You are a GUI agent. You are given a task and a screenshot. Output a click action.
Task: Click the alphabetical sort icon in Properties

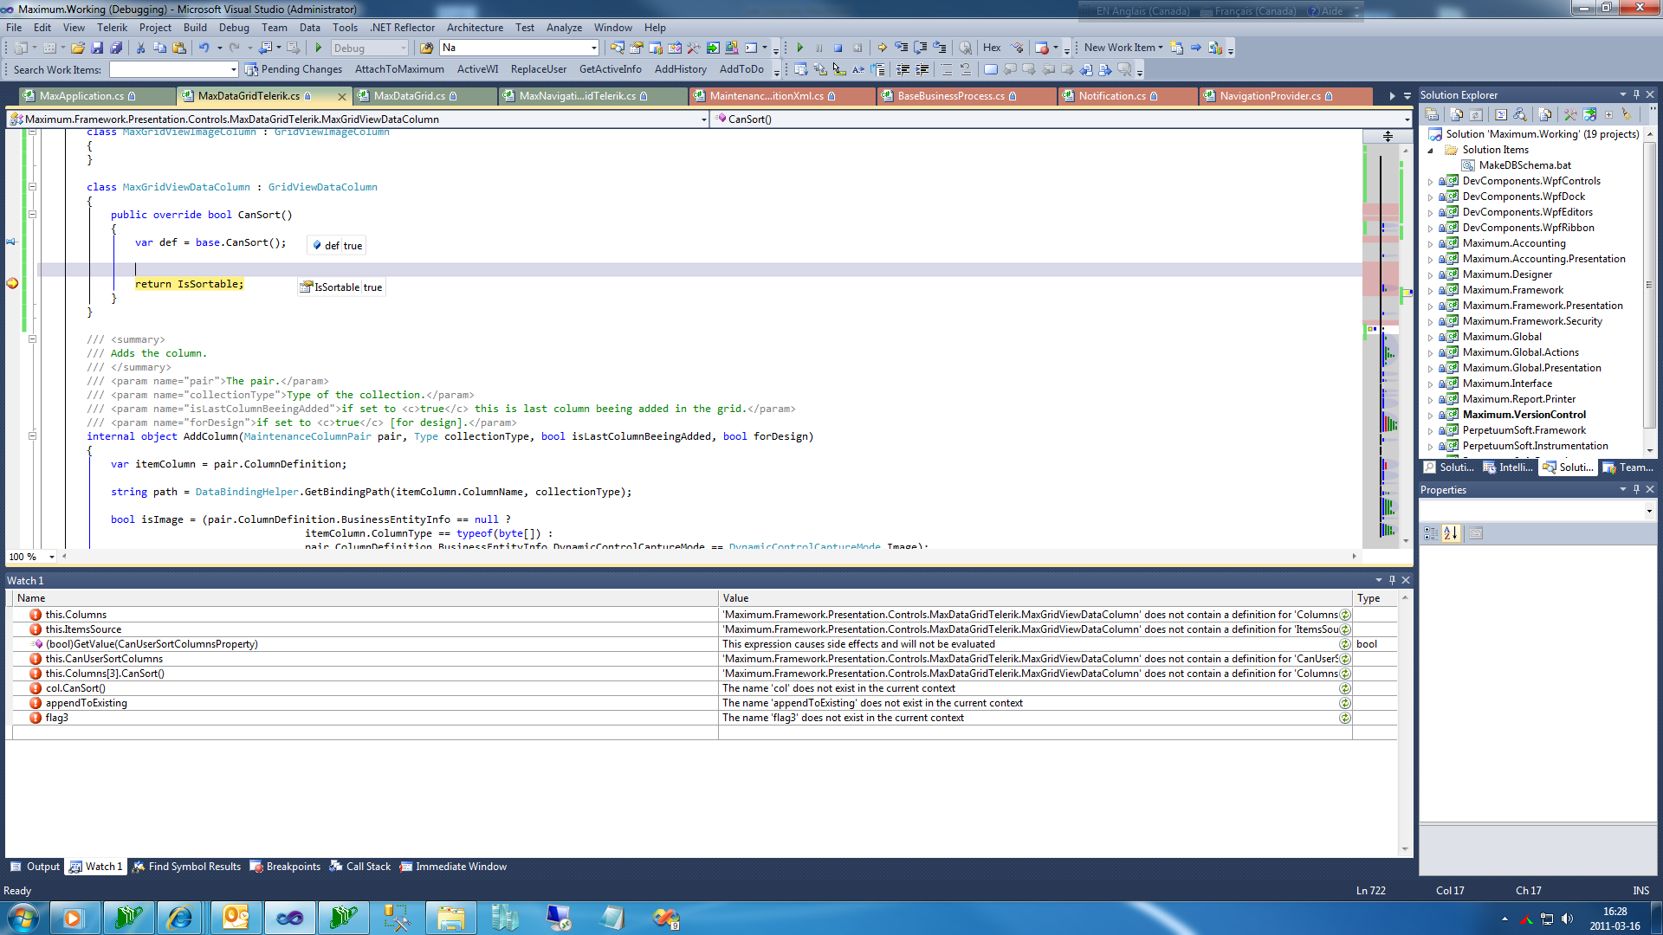1452,533
